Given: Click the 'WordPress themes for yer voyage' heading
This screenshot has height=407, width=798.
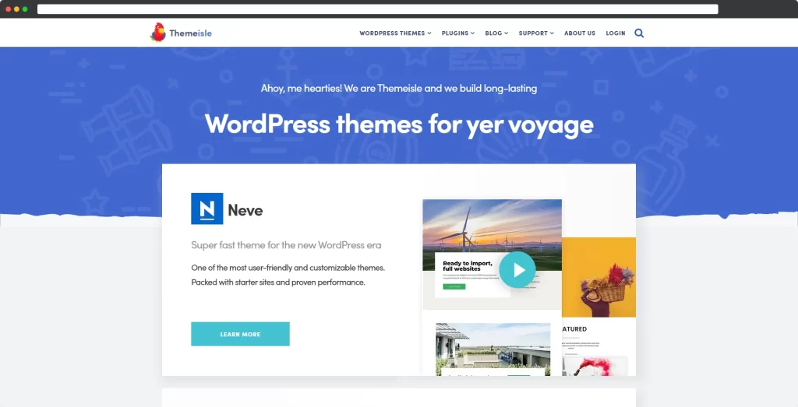Looking at the screenshot, I should tap(399, 125).
